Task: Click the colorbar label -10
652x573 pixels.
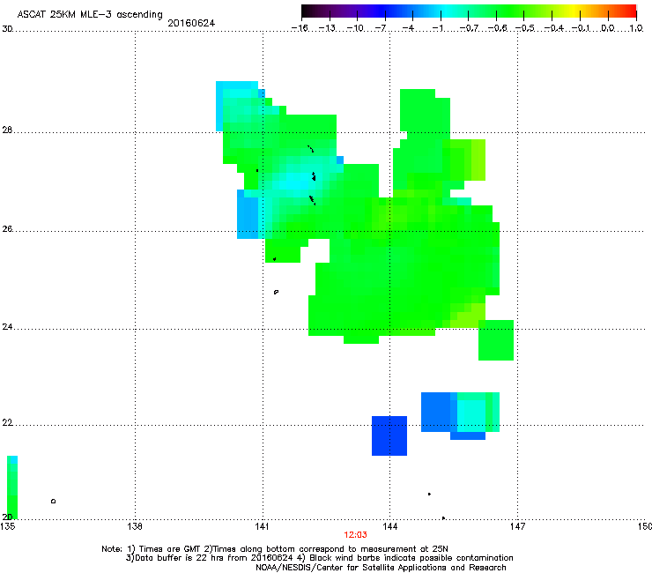Action: pos(355,28)
